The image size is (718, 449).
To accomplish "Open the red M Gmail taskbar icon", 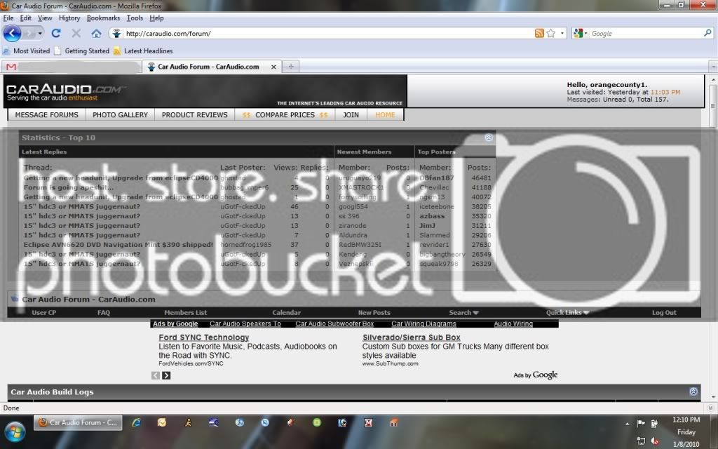I will tap(368, 422).
